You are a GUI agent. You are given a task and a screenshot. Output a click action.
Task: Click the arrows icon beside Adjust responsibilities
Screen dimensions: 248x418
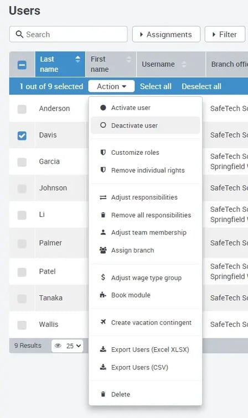[103, 197]
